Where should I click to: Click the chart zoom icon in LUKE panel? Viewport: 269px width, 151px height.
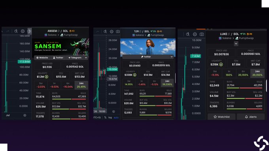(188, 34)
